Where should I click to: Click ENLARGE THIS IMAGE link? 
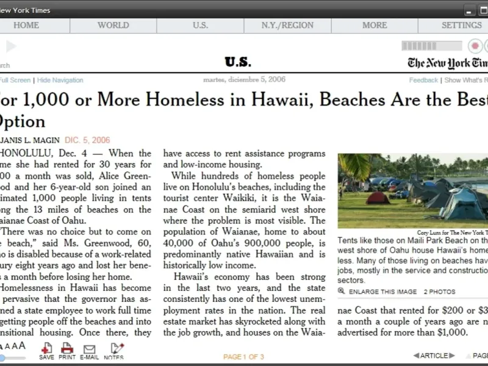pos(382,292)
